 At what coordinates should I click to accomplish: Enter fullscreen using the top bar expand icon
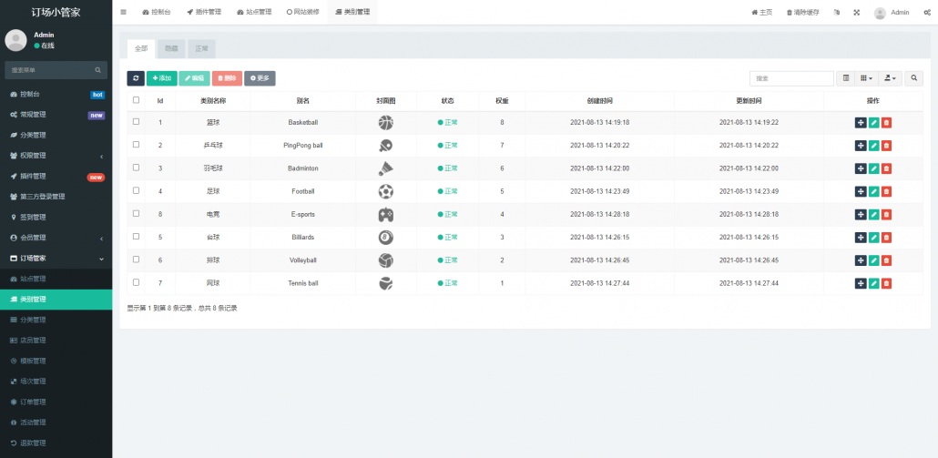click(856, 13)
